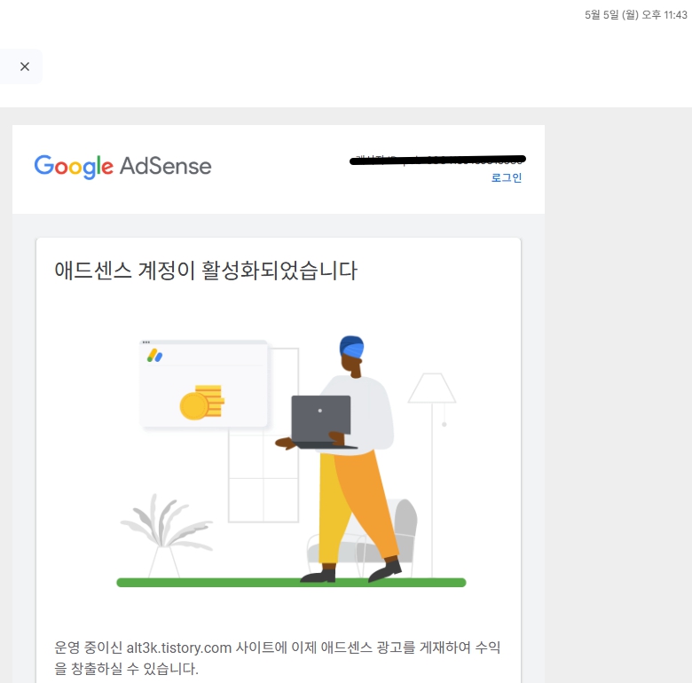The width and height of the screenshot is (692, 683).
Task: Click the AdSense logo in illustrated browser window
Action: click(155, 356)
